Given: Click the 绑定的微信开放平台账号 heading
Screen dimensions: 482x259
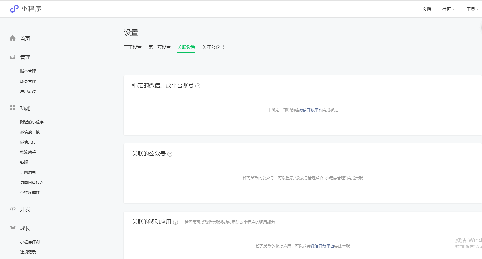Looking at the screenshot, I should click(163, 85).
